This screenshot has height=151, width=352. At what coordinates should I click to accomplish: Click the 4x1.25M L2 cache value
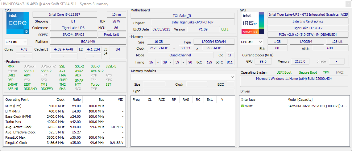click(93, 49)
